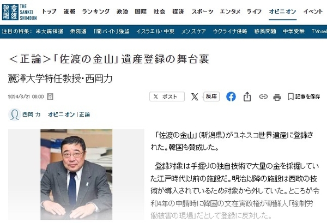Open the オピニオン tab
This screenshot has height=223, width=327.
coord(282,11)
